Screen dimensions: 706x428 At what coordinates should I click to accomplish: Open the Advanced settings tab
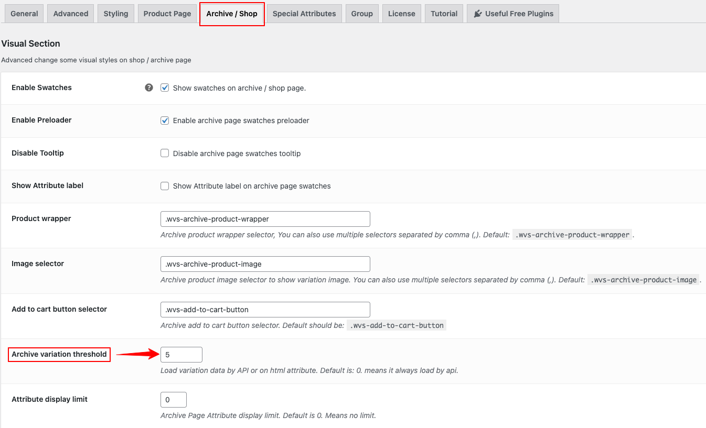click(70, 13)
